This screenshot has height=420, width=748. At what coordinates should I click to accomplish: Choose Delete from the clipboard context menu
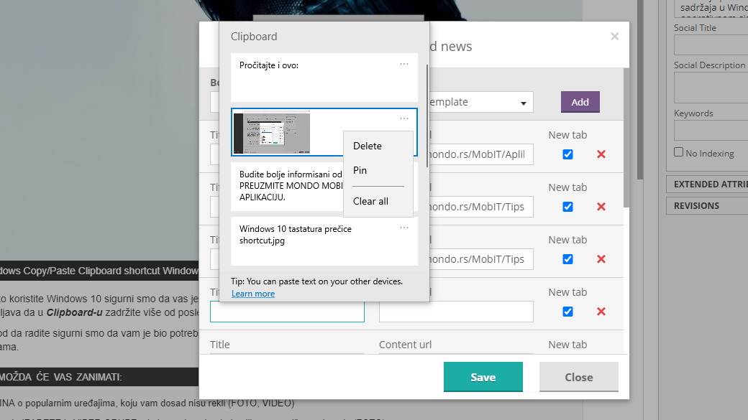368,146
